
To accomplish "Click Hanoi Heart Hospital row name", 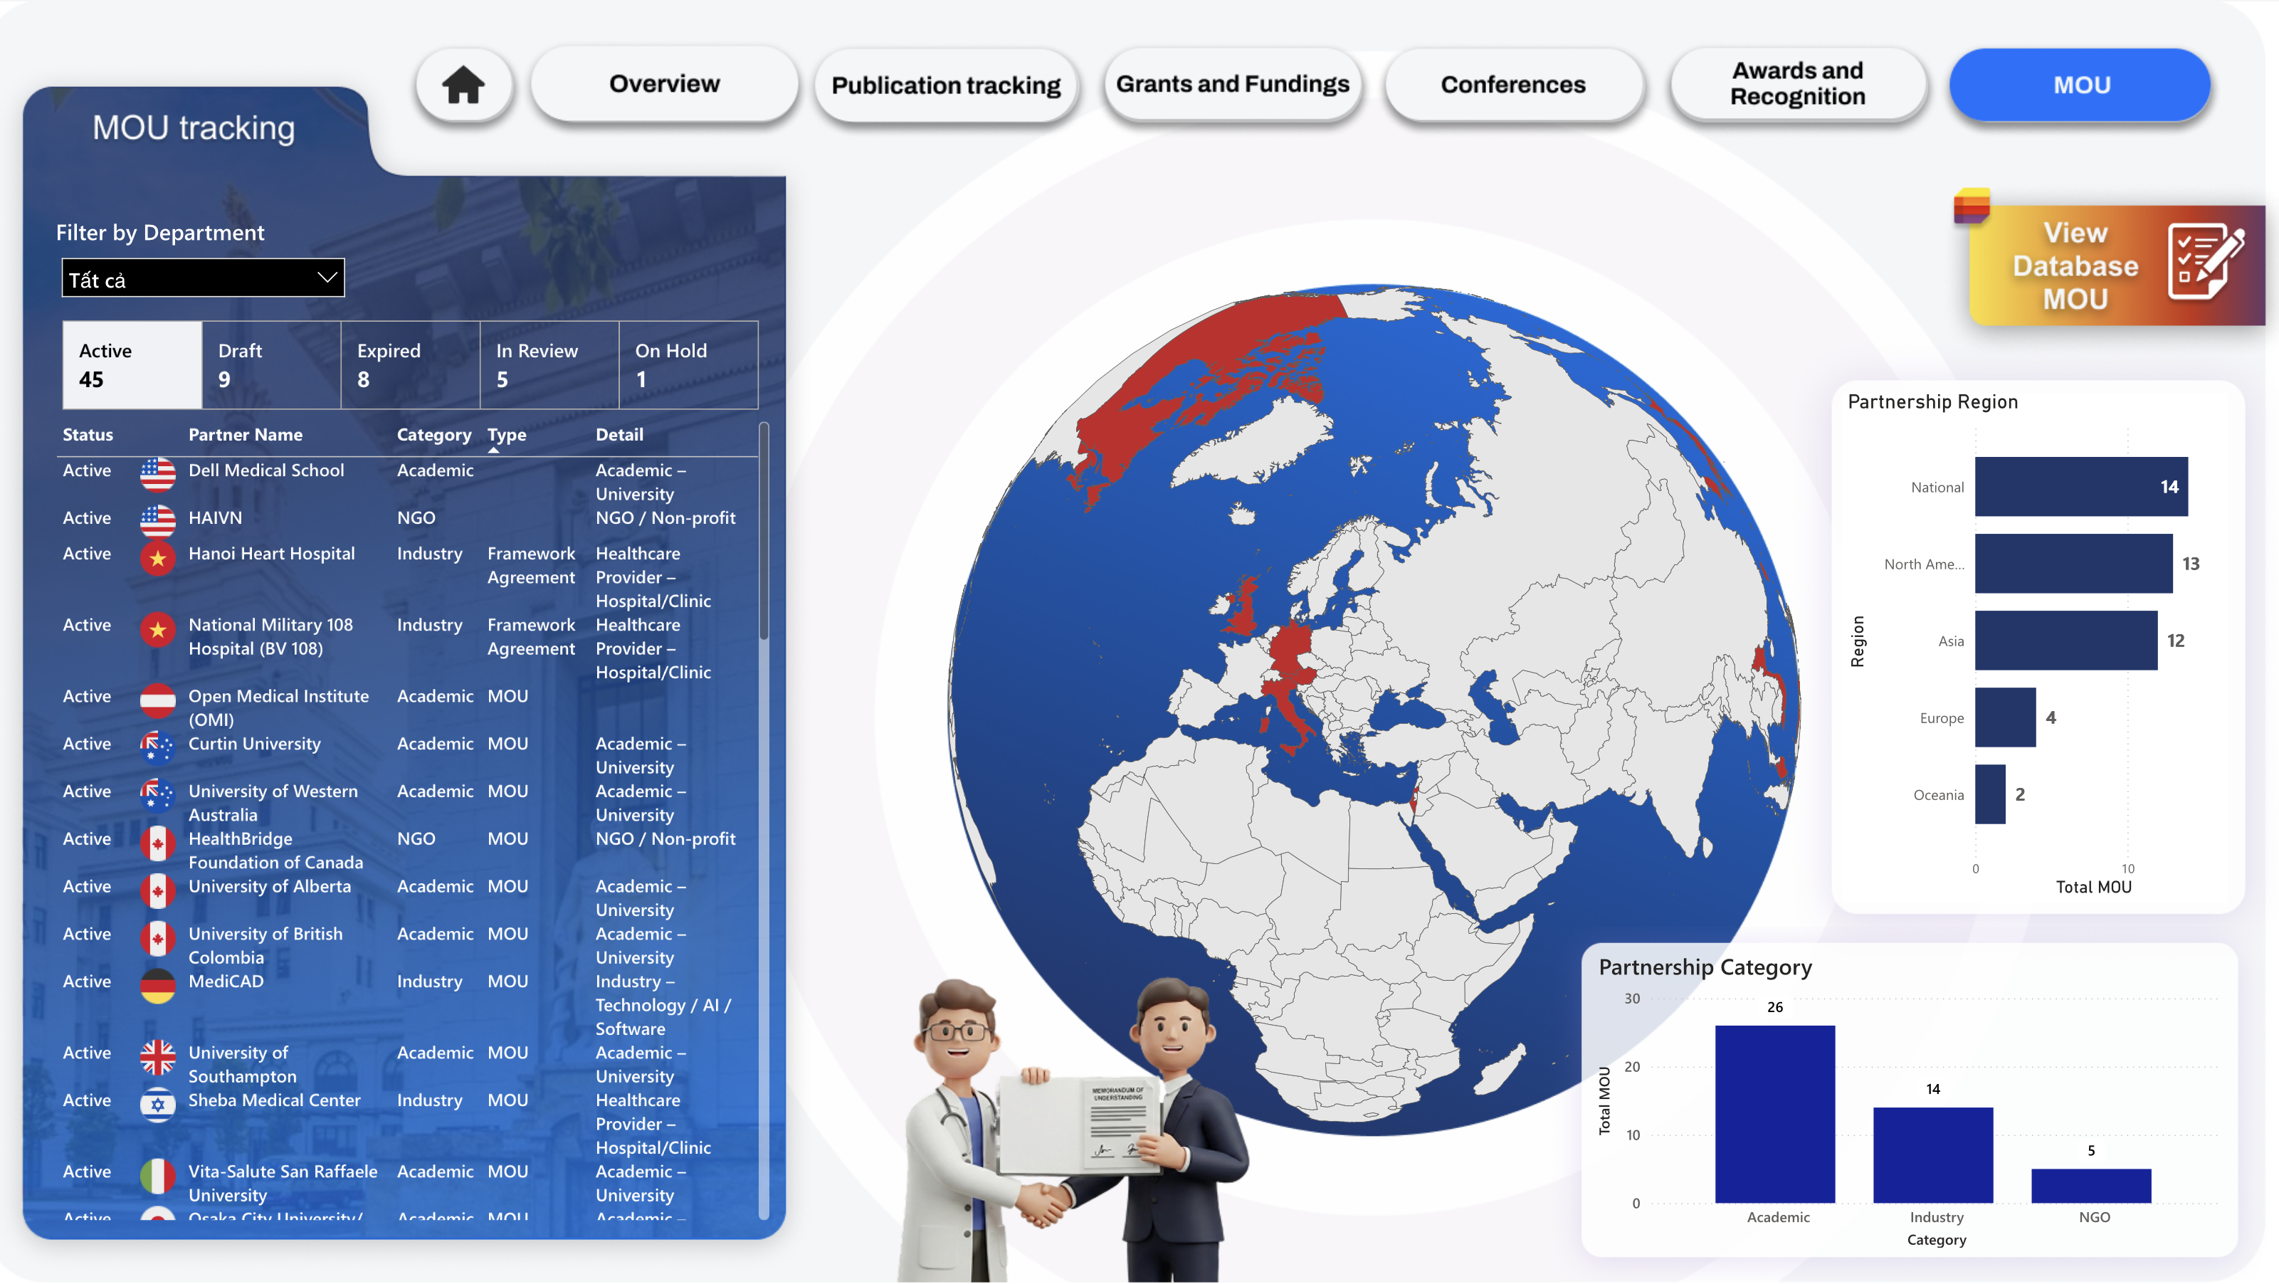I will (272, 554).
